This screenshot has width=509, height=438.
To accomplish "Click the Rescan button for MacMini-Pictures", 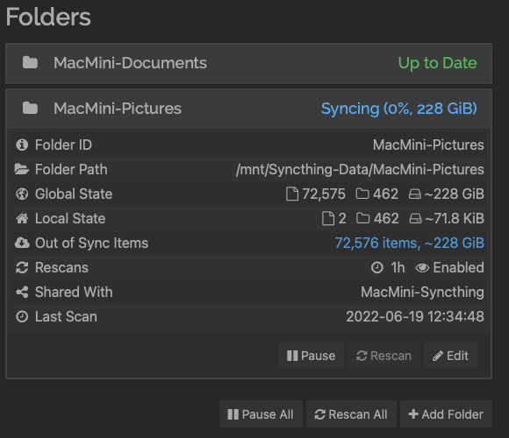I will click(384, 356).
